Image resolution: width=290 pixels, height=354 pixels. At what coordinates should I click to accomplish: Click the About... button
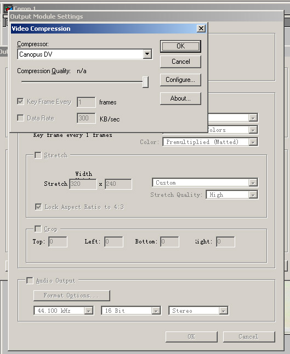180,98
